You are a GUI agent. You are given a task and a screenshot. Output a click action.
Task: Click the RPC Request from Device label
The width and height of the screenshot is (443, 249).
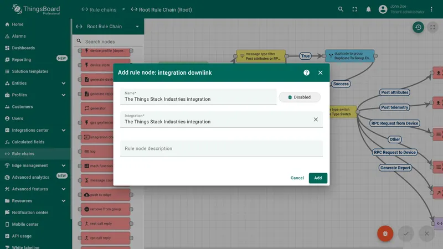(394, 123)
